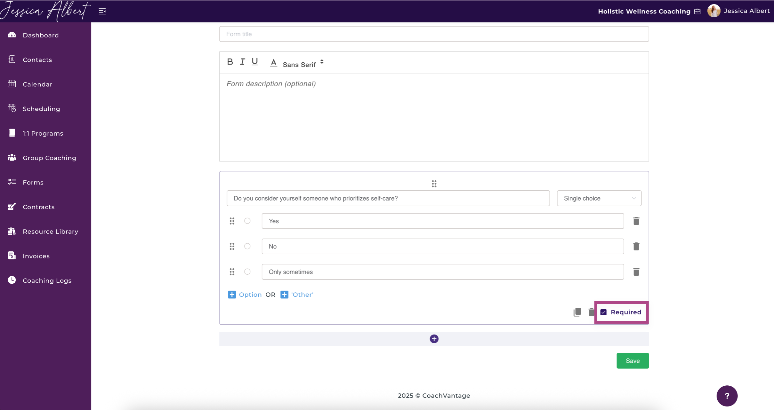The height and width of the screenshot is (410, 774).
Task: Click the business card icon near company name
Action: [697, 12]
